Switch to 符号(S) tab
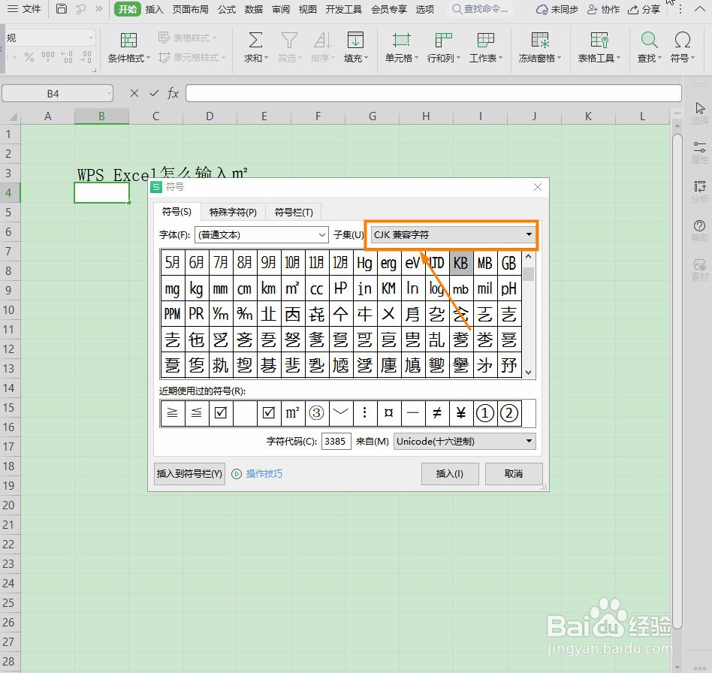 coord(176,212)
